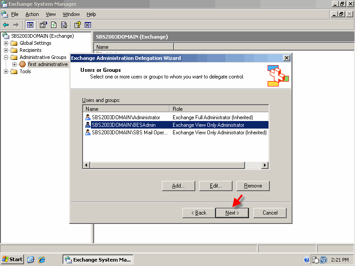Expand the Global Settings node
Screen dimensions: 355x266
pyautogui.click(x=6, y=43)
